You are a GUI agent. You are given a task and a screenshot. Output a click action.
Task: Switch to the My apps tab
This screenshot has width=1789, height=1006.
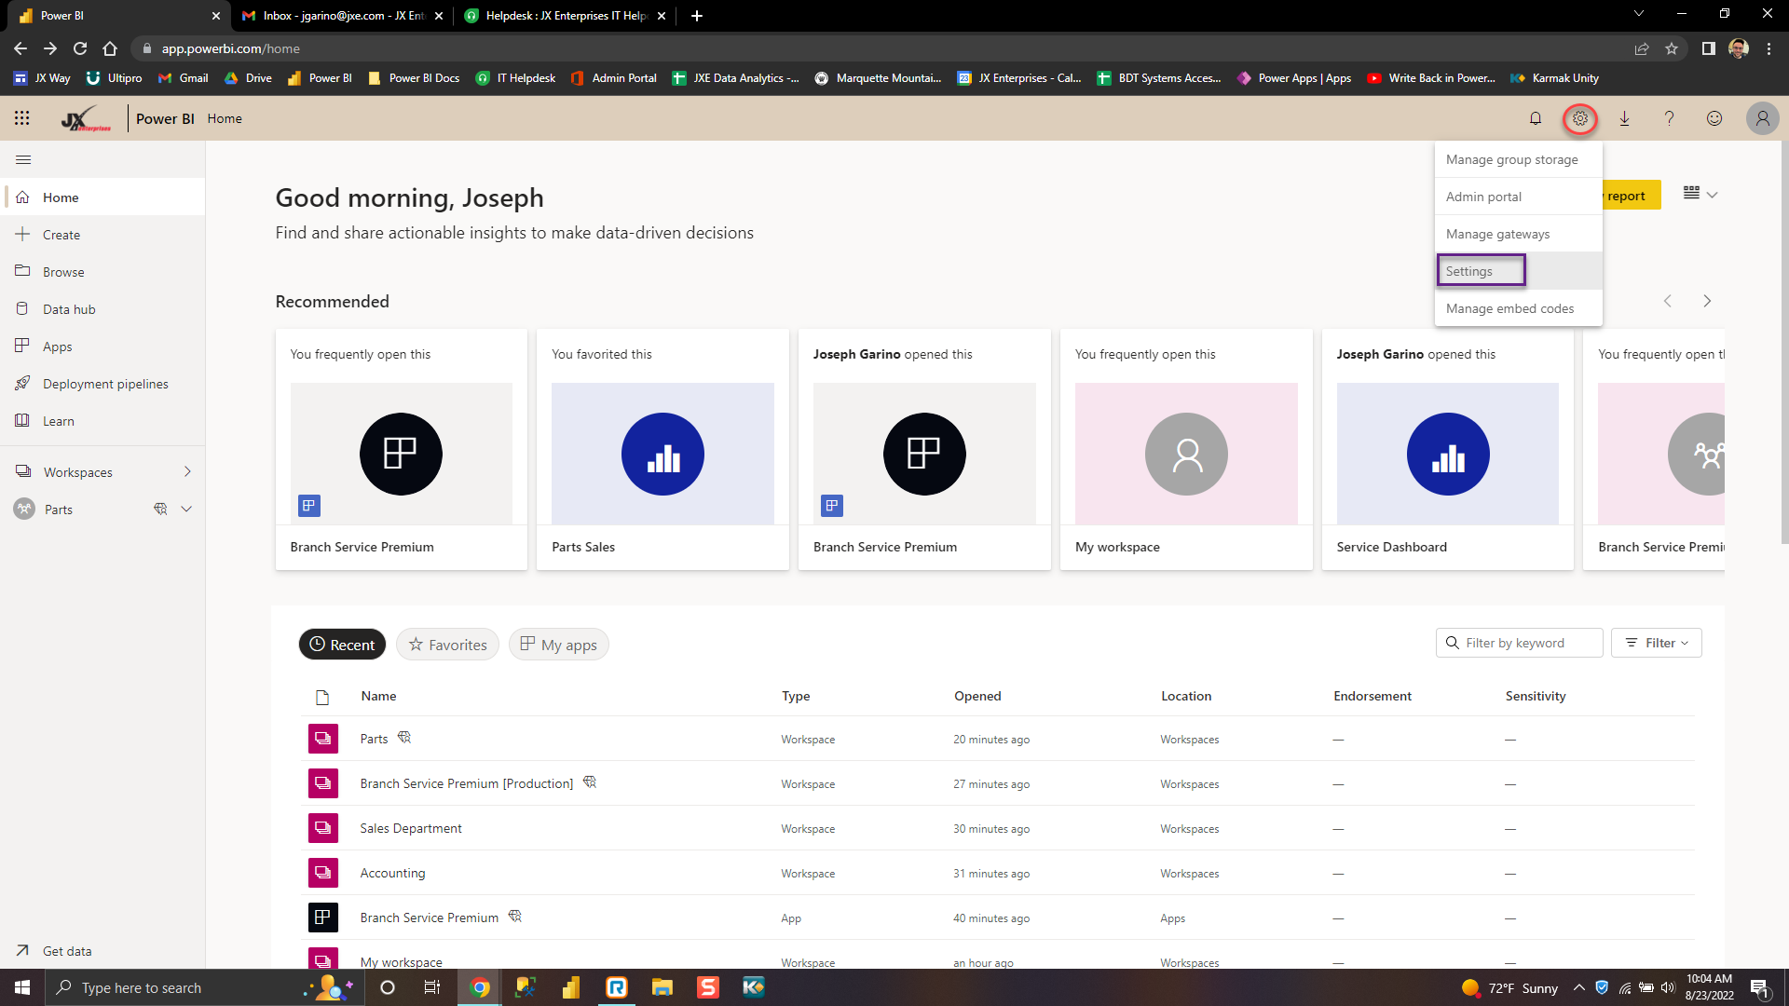pos(558,645)
